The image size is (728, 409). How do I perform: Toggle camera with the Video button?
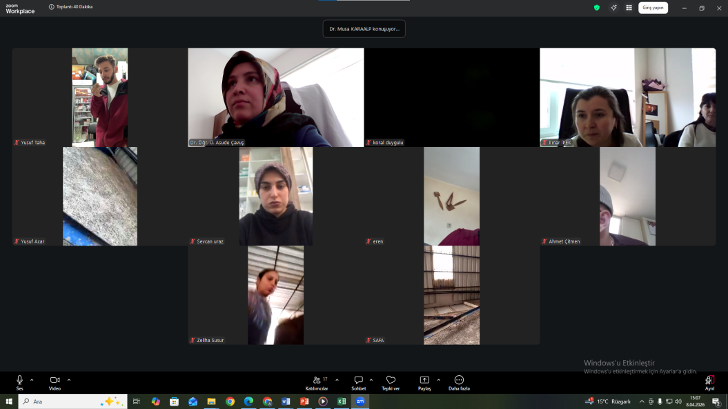55,380
